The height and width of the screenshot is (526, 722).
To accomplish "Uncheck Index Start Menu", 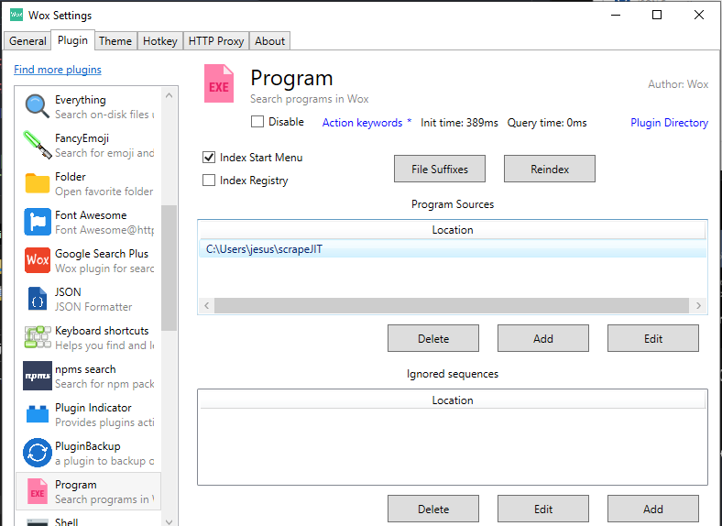I will tap(209, 158).
